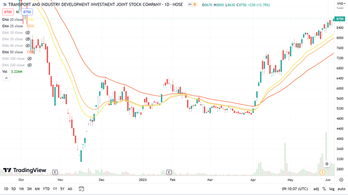Collapse the indicator legend with chevron
Viewport: 348px width, 195px height.
6,78
